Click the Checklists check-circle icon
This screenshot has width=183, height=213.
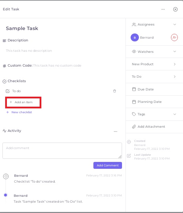(4, 81)
